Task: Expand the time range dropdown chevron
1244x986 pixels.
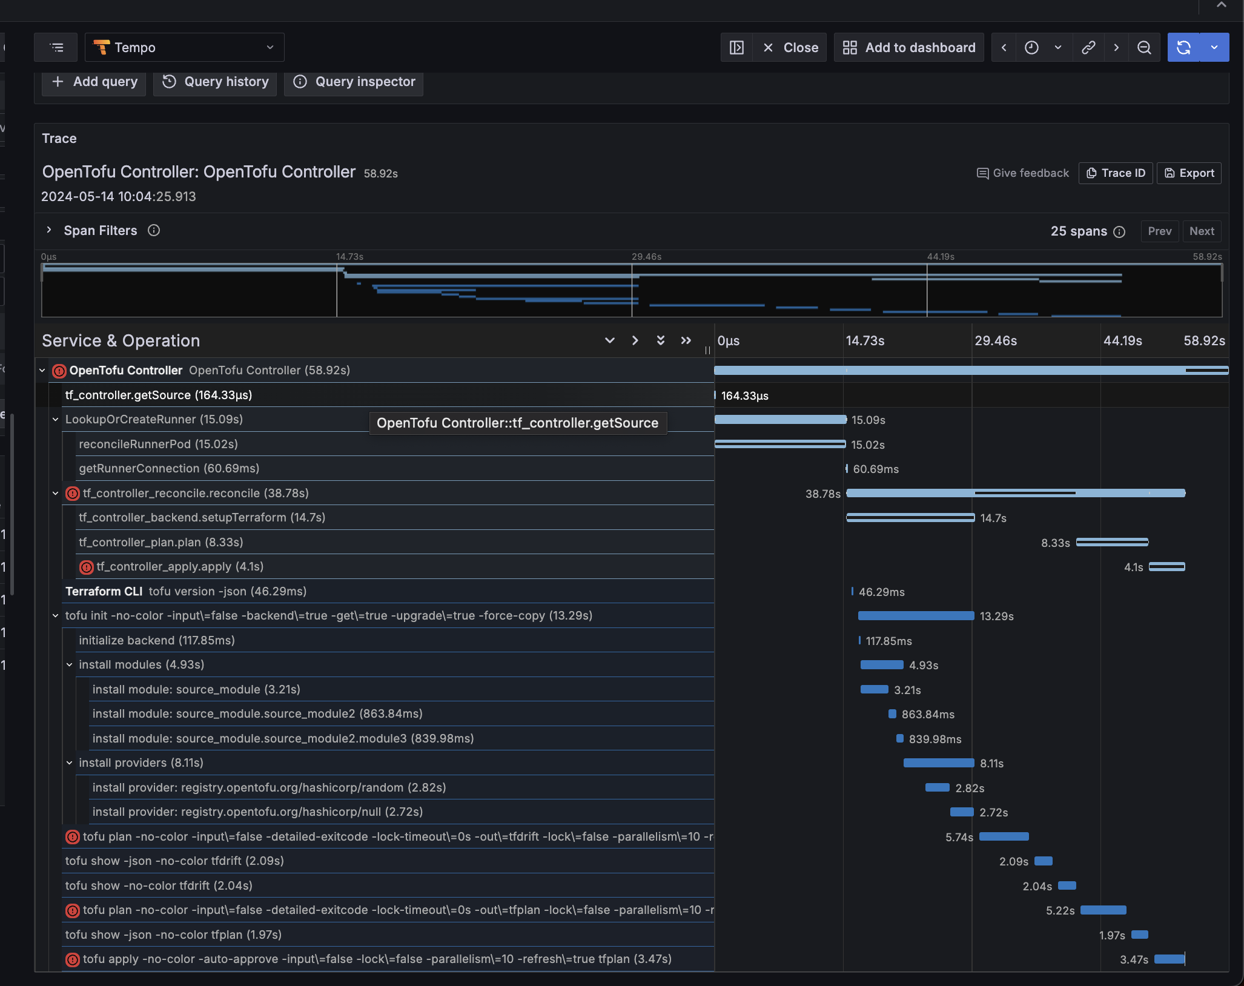Action: coord(1058,47)
